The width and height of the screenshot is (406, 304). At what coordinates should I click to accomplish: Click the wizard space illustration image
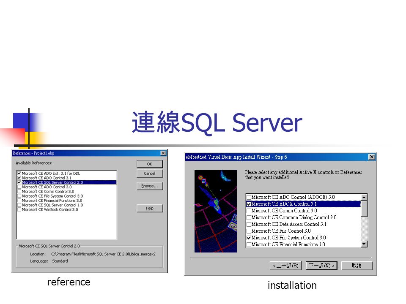216,211
